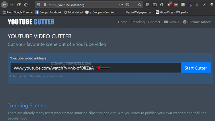Click the red extension icon with badge 3
Viewport: 215px width, 121px height.
pyautogui.click(x=169, y=5)
